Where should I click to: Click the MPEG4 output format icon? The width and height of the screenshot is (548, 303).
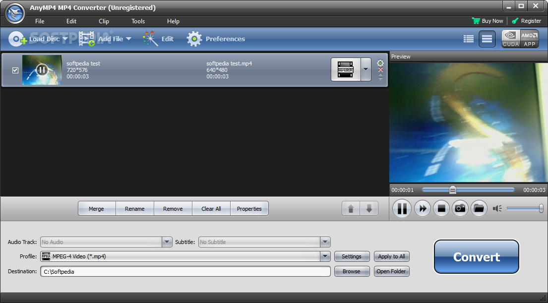point(346,69)
